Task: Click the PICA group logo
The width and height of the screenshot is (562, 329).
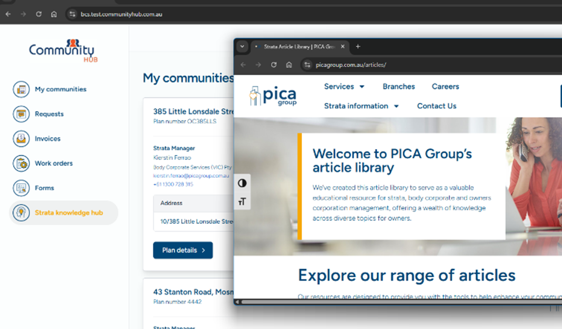Action: tap(273, 96)
